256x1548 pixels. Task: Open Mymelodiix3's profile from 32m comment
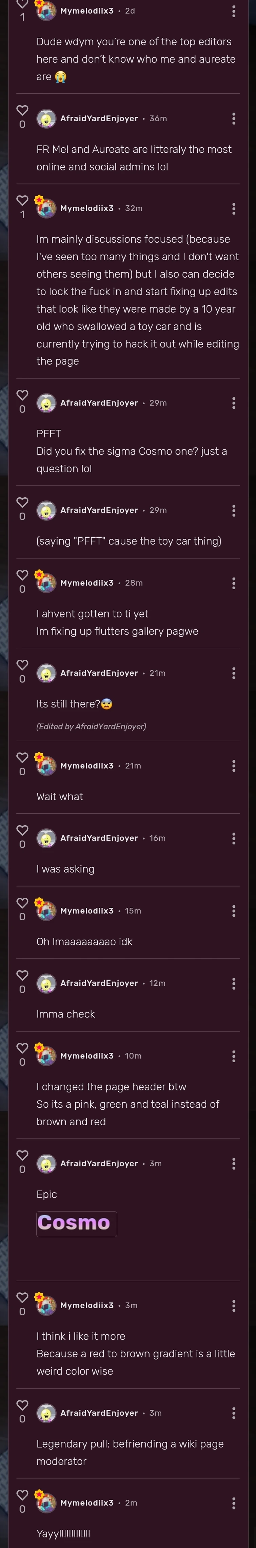pyautogui.click(x=87, y=208)
